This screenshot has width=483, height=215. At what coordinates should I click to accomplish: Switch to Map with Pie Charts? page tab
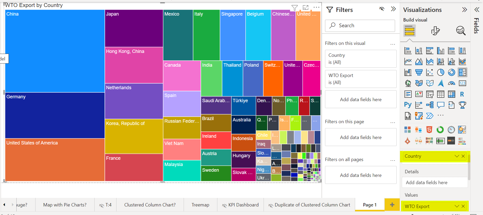65,205
